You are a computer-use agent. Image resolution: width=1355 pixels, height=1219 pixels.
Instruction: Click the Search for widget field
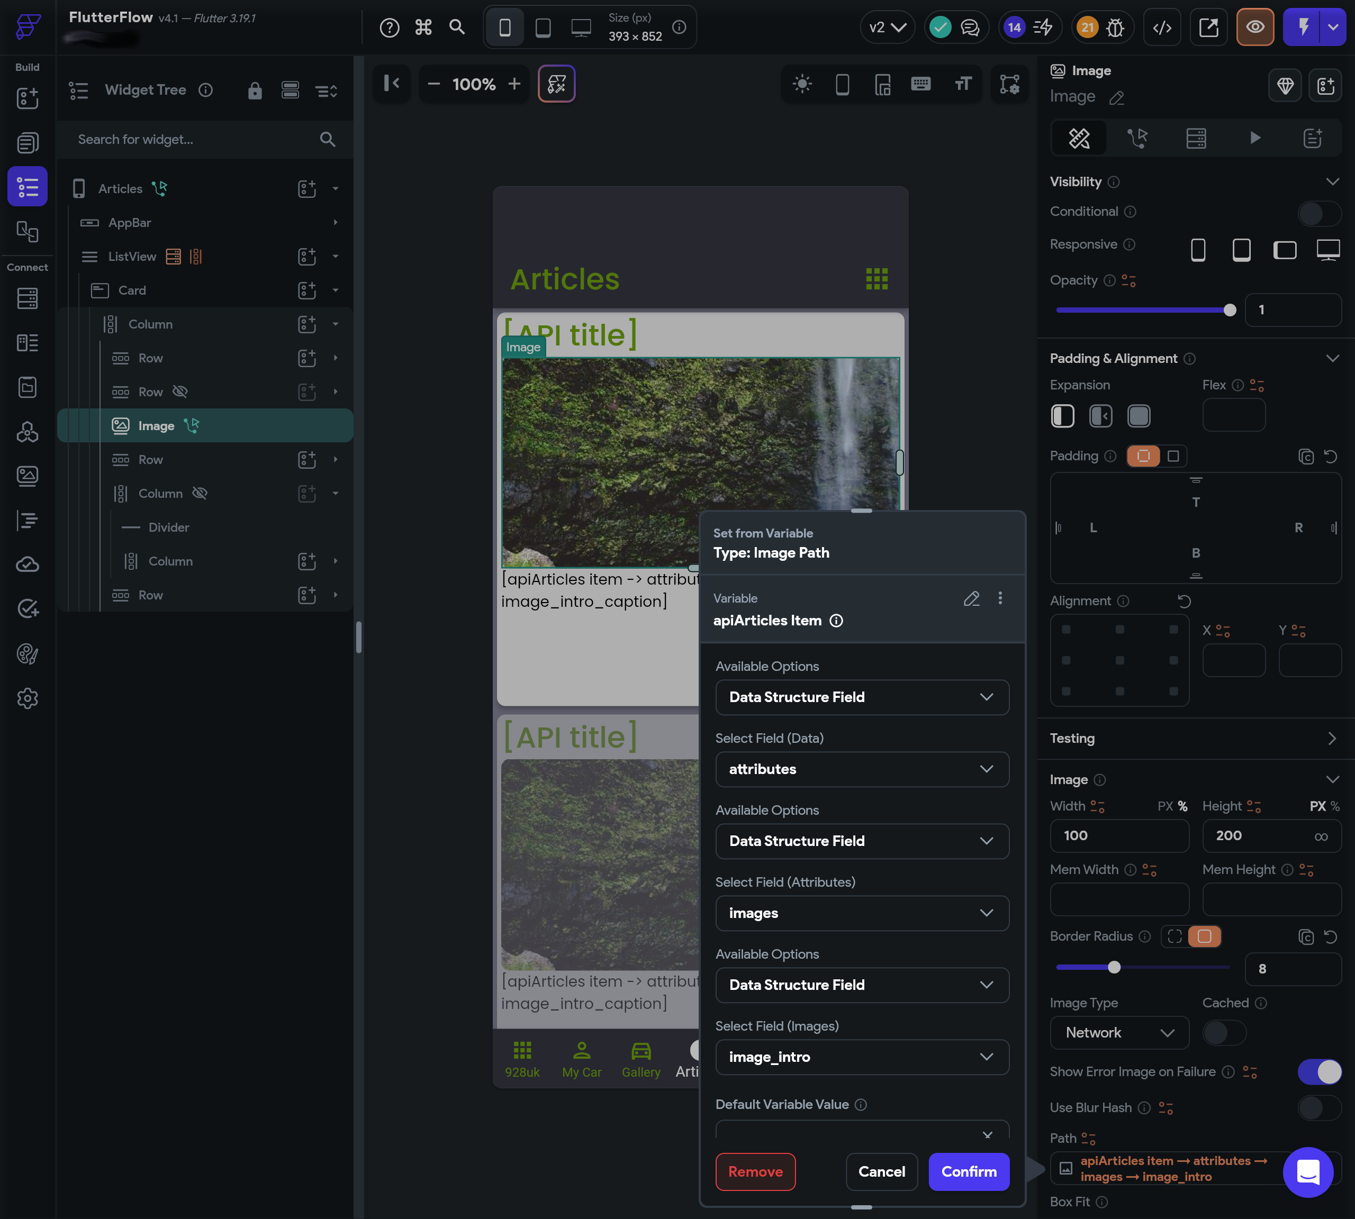[x=194, y=139]
